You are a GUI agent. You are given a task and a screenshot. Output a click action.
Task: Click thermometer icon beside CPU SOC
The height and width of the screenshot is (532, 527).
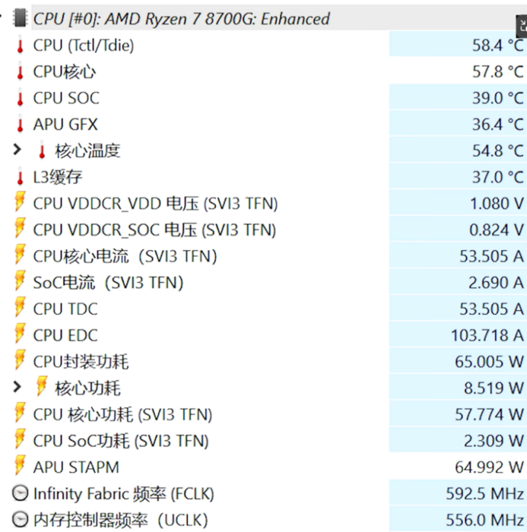coord(20,97)
